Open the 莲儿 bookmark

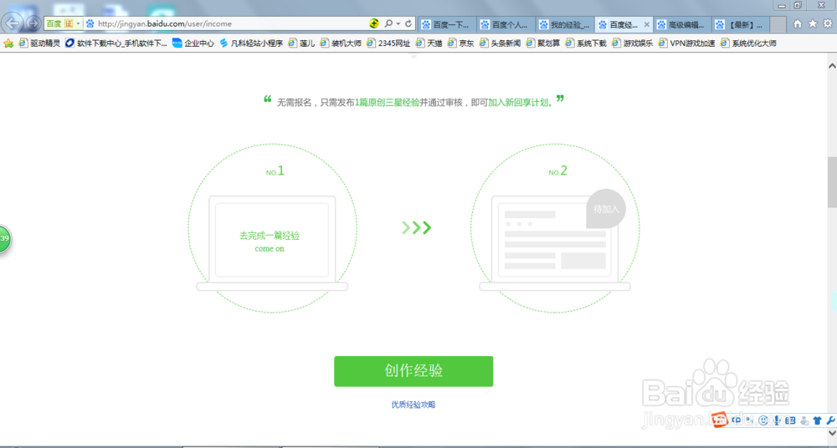point(301,43)
